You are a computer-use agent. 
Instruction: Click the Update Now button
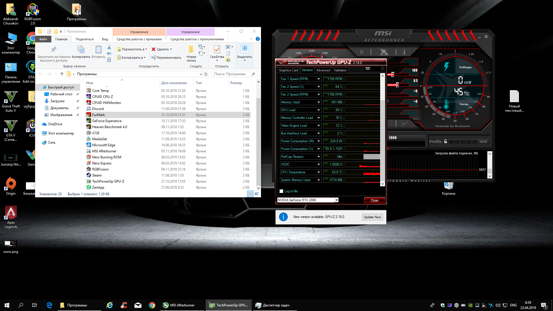pos(372,217)
